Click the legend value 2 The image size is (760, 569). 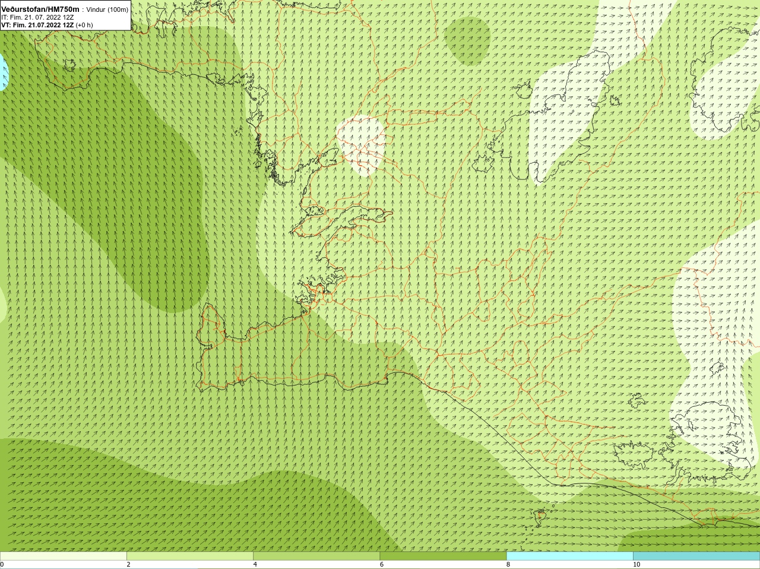128,564
